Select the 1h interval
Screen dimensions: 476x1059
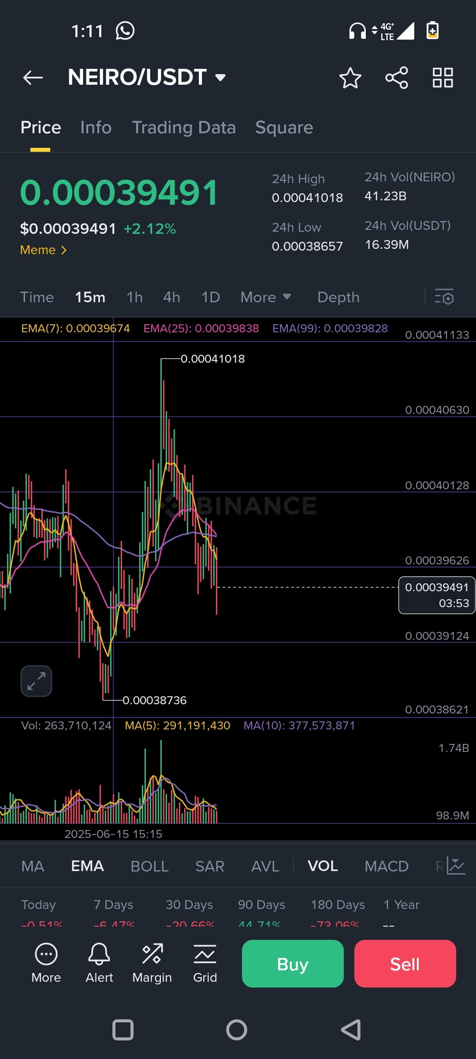[134, 297]
